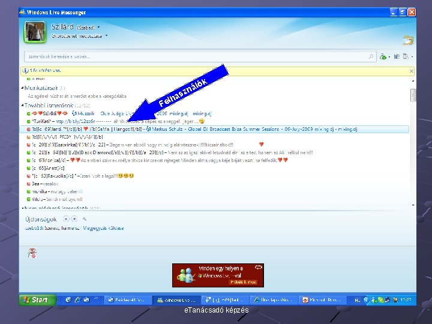Click the music note icon beside Muzsik
The image size is (432, 324).
coord(74,113)
